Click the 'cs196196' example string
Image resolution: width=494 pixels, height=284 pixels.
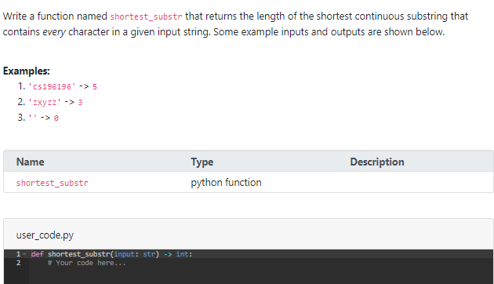[52, 86]
